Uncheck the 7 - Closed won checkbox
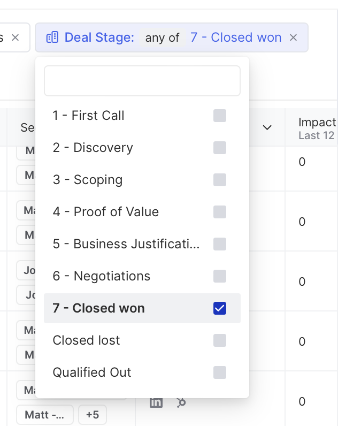 click(x=220, y=308)
